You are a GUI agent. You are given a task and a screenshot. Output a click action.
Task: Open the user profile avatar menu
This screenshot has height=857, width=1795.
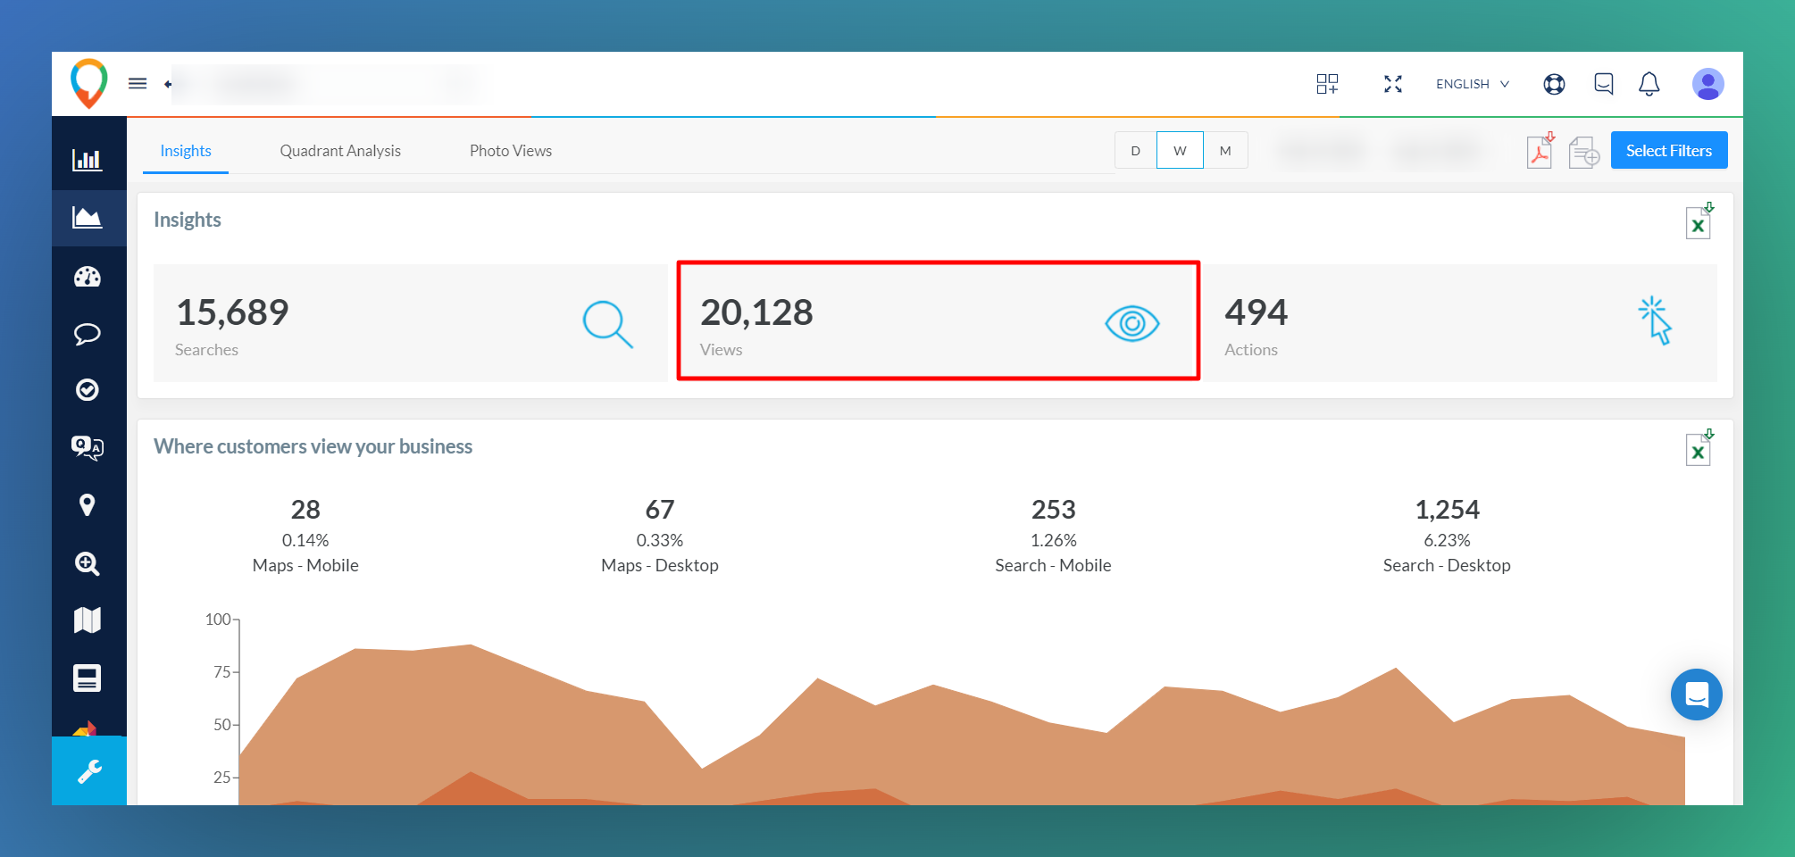coord(1707,84)
